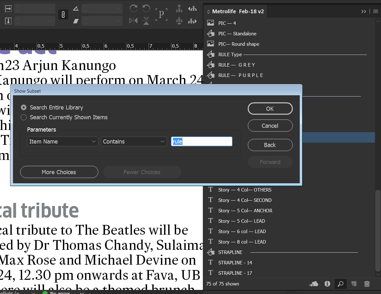
Task: Click the select next object icon
Action: tap(192, 21)
